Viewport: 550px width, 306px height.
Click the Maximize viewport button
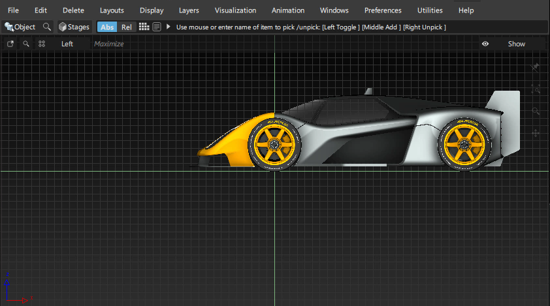click(x=109, y=44)
